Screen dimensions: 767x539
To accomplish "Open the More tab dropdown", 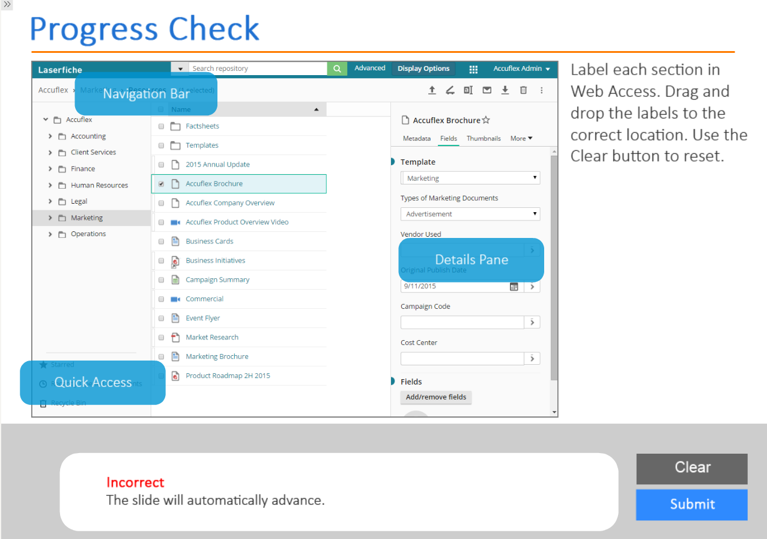I will 521,138.
